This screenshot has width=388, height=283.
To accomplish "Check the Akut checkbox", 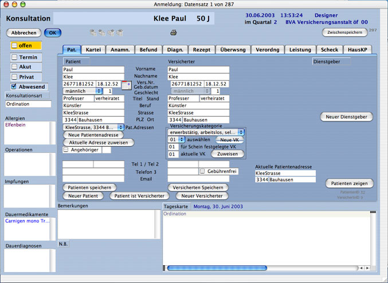I will pyautogui.click(x=14, y=66).
